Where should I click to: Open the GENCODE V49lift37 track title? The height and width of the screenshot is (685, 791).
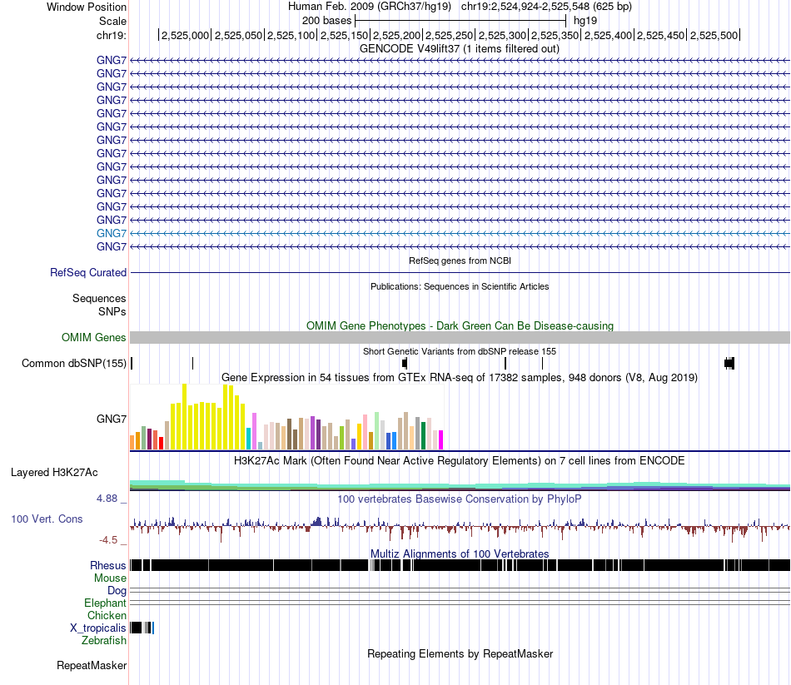click(x=460, y=49)
